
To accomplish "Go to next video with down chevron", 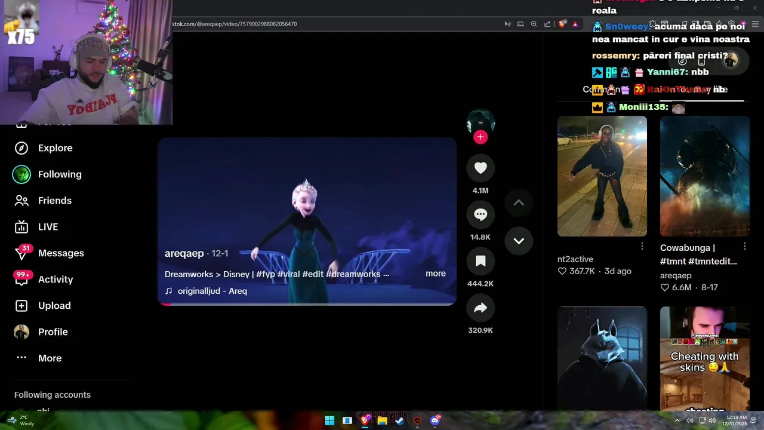I will click(519, 241).
